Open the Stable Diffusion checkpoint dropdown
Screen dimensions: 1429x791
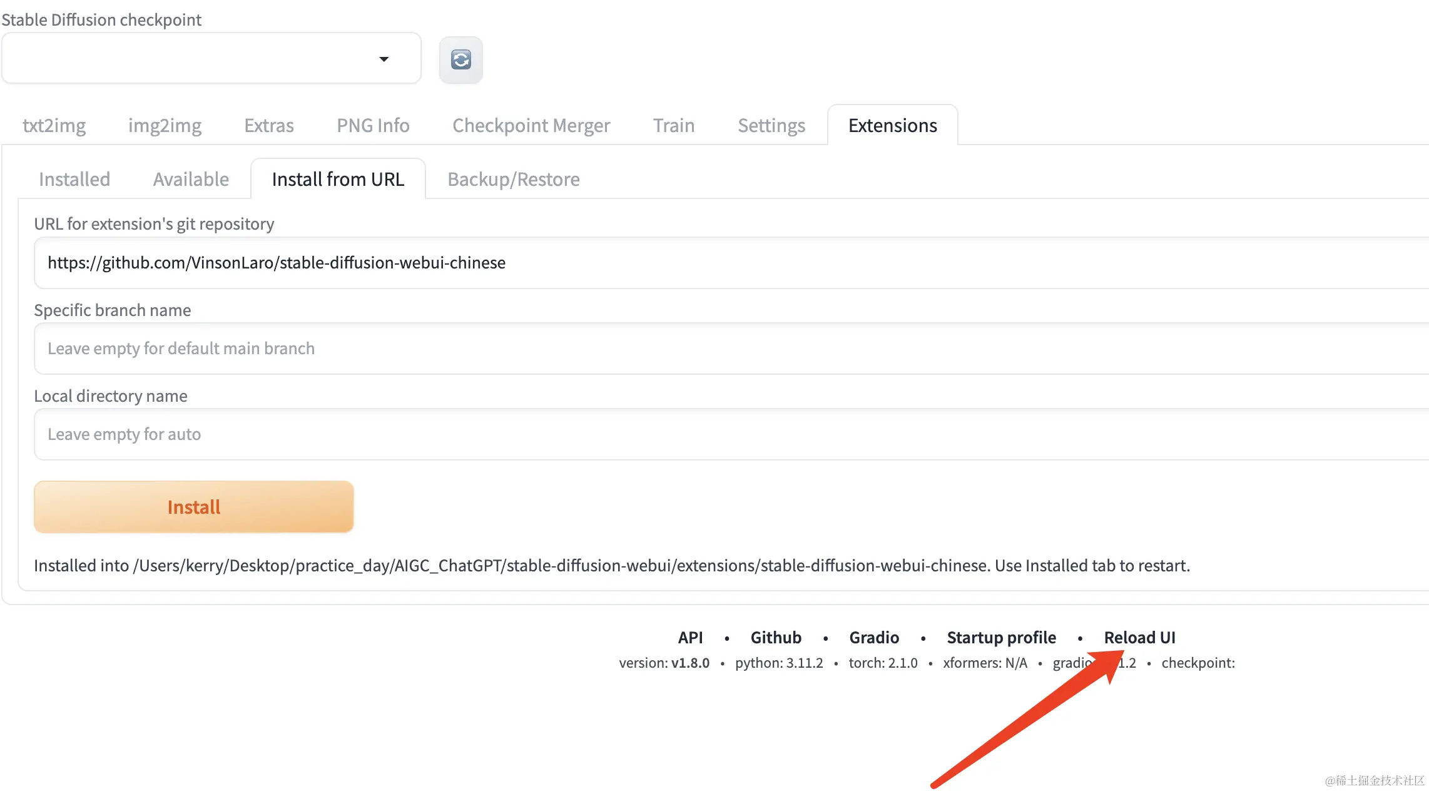(x=211, y=59)
